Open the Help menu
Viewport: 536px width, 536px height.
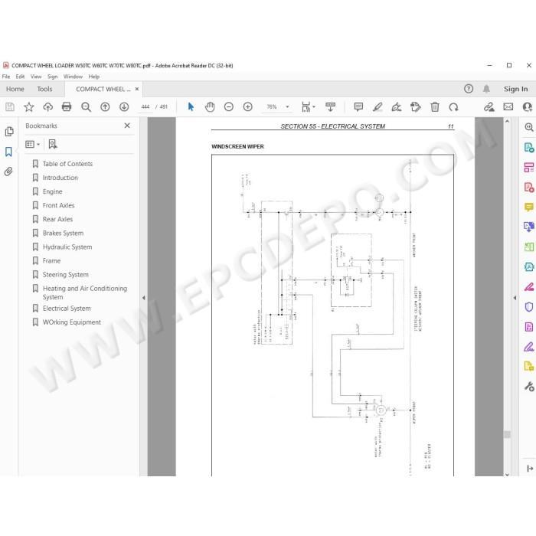[94, 77]
